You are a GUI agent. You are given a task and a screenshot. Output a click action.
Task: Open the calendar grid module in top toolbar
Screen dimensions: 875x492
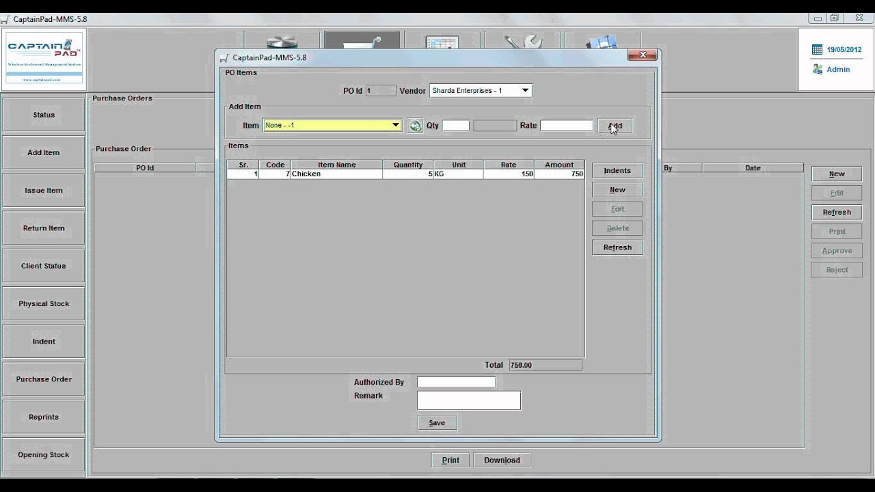(x=442, y=40)
